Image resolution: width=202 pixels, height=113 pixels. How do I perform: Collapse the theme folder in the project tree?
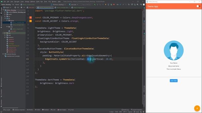coord(7,20)
